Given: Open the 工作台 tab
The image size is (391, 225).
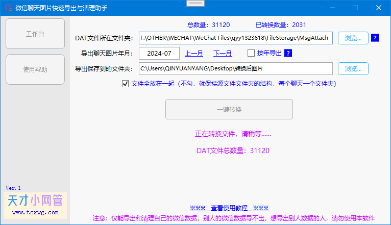Looking at the screenshot, I should pos(35,34).
